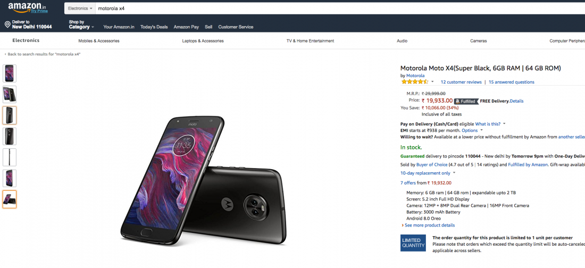Click the Amazon.in logo
Image resolution: width=585 pixels, height=268 pixels.
pos(27,7)
